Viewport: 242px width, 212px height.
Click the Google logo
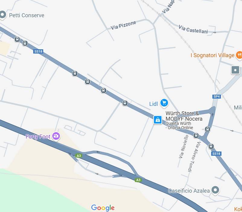103,208
